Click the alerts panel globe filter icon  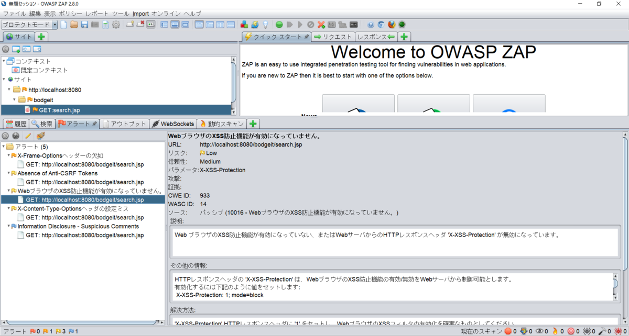click(x=16, y=136)
